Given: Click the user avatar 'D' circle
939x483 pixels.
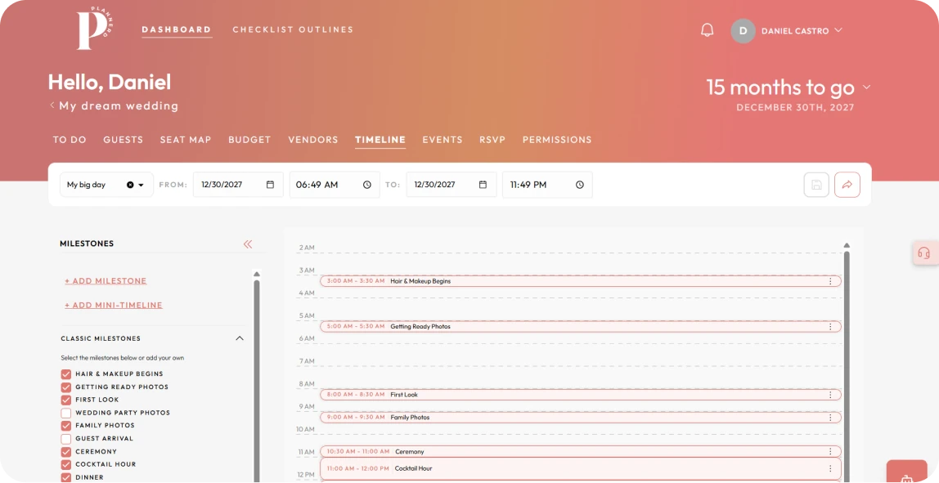Looking at the screenshot, I should point(744,31).
